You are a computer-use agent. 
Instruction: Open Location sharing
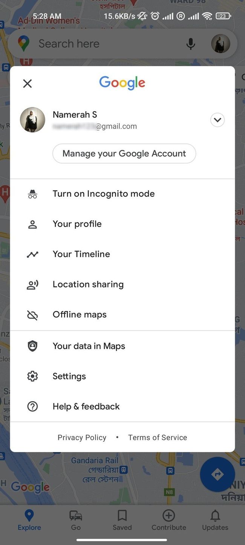coord(88,284)
